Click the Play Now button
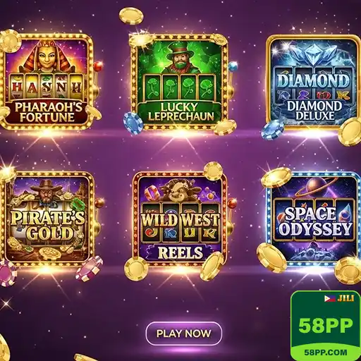 [184, 334]
